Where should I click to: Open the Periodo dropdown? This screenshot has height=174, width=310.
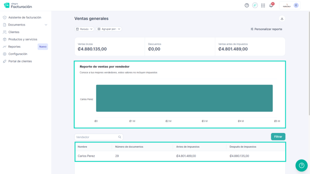[x=84, y=29]
